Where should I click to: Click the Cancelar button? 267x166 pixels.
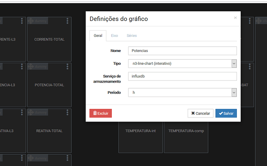[200, 113]
